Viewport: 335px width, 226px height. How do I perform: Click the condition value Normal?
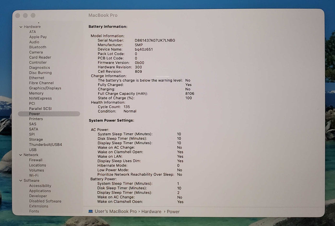[130, 111]
